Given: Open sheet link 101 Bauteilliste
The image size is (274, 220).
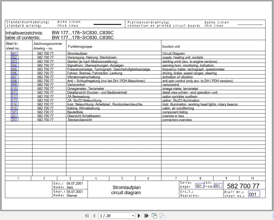Looking at the screenshot, I should point(14,112).
